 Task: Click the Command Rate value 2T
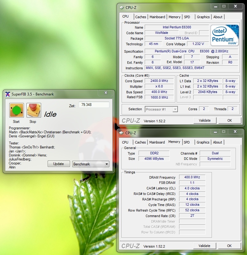pos(192,216)
